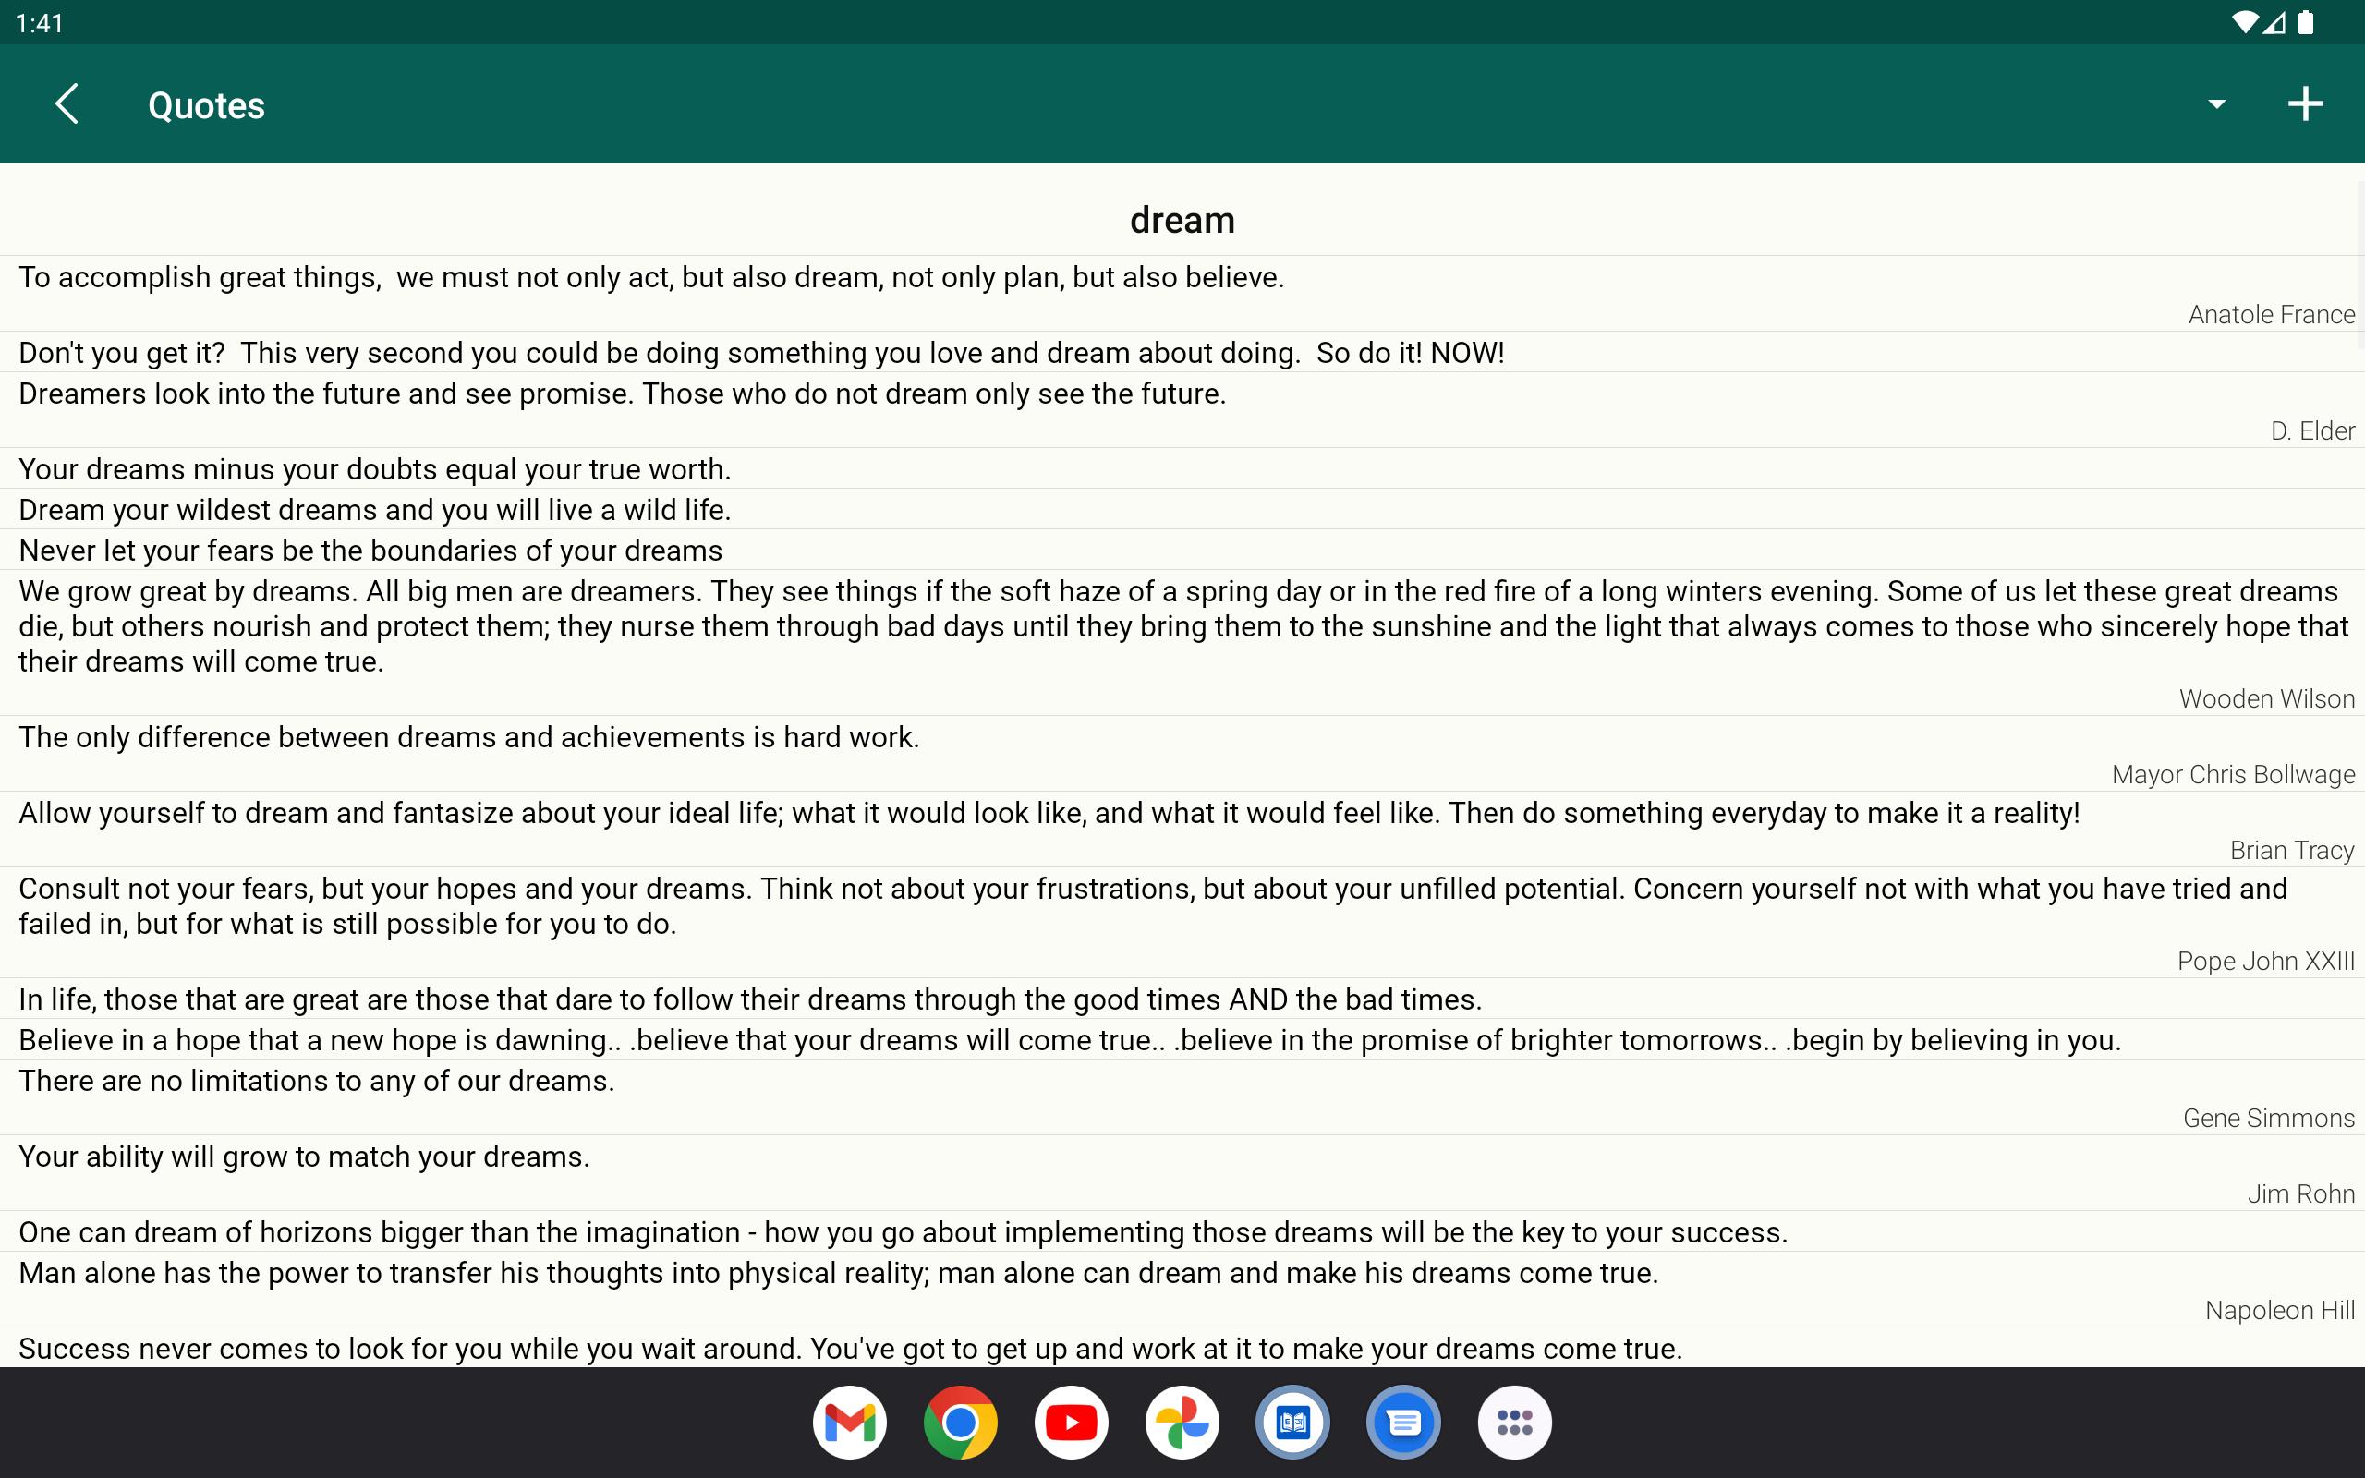Open the Messages app in the dock

[x=1403, y=1423]
